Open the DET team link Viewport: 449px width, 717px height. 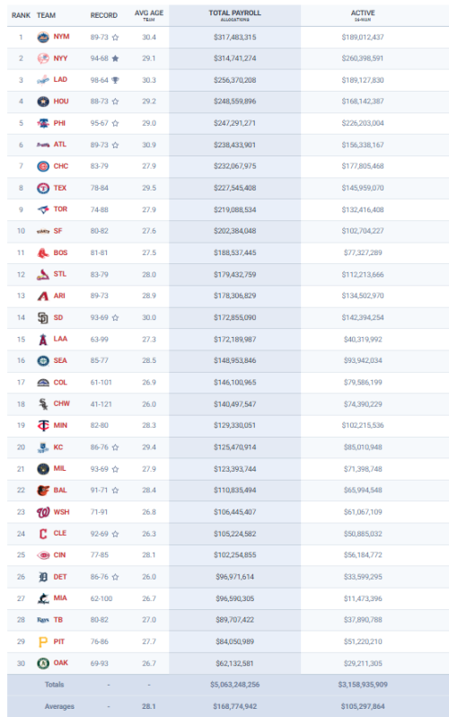click(x=60, y=577)
